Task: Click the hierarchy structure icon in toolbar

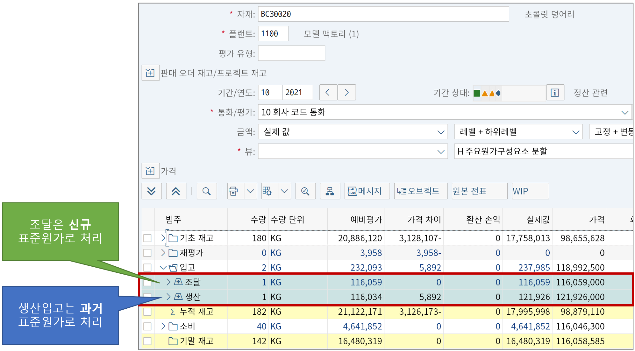Action: (330, 191)
